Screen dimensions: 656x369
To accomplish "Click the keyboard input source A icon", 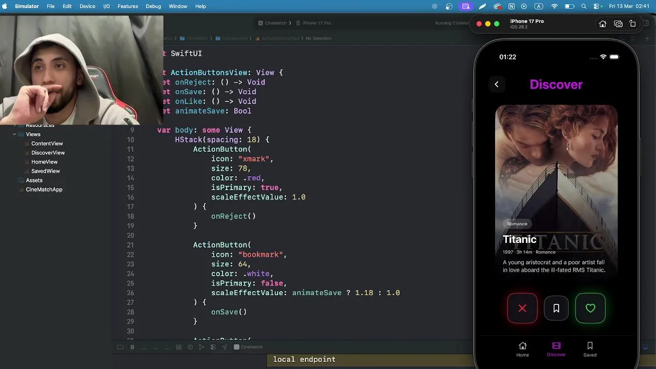I will click(538, 6).
